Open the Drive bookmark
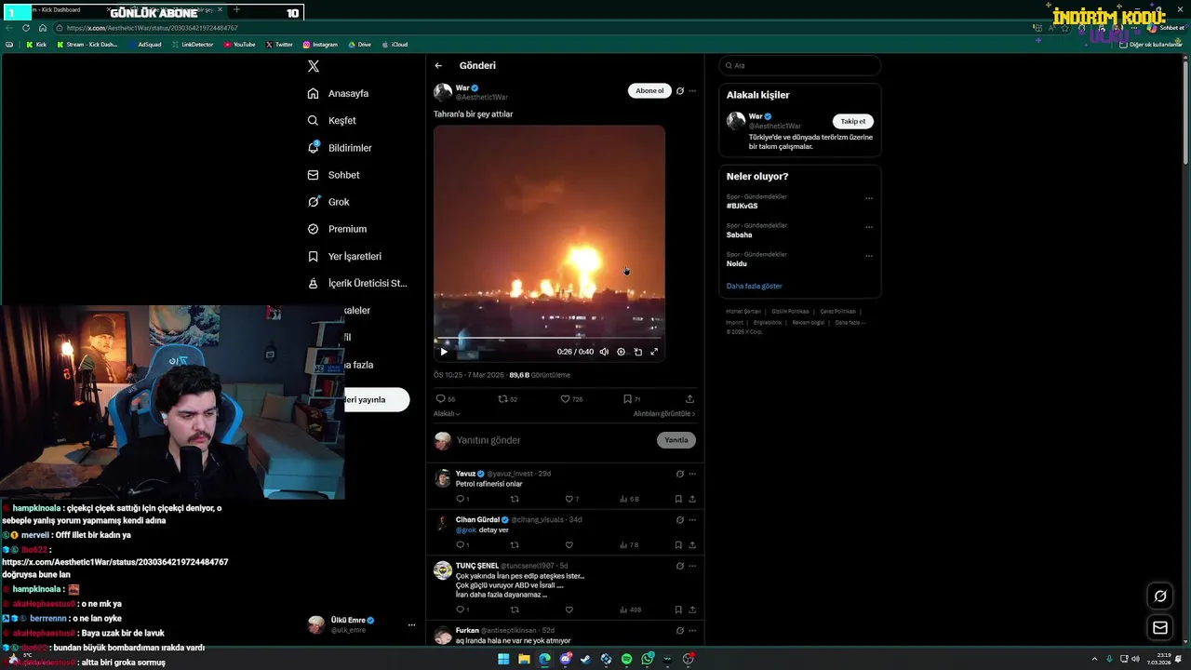 pos(359,45)
